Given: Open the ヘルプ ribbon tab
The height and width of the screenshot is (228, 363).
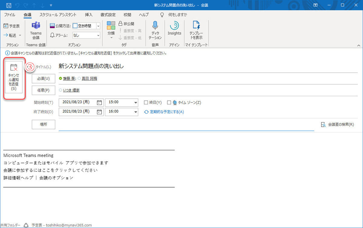Looking at the screenshot, I should coord(144,15).
